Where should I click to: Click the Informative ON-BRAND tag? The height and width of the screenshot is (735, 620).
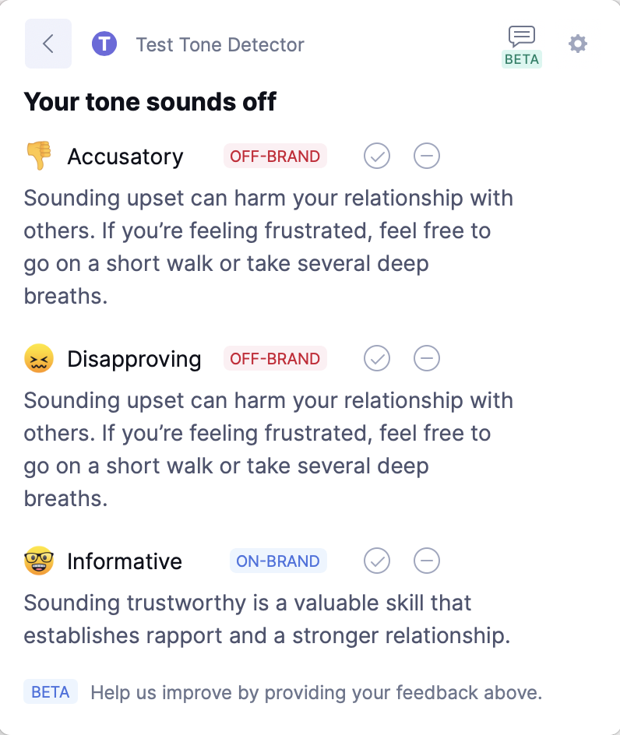point(277,561)
